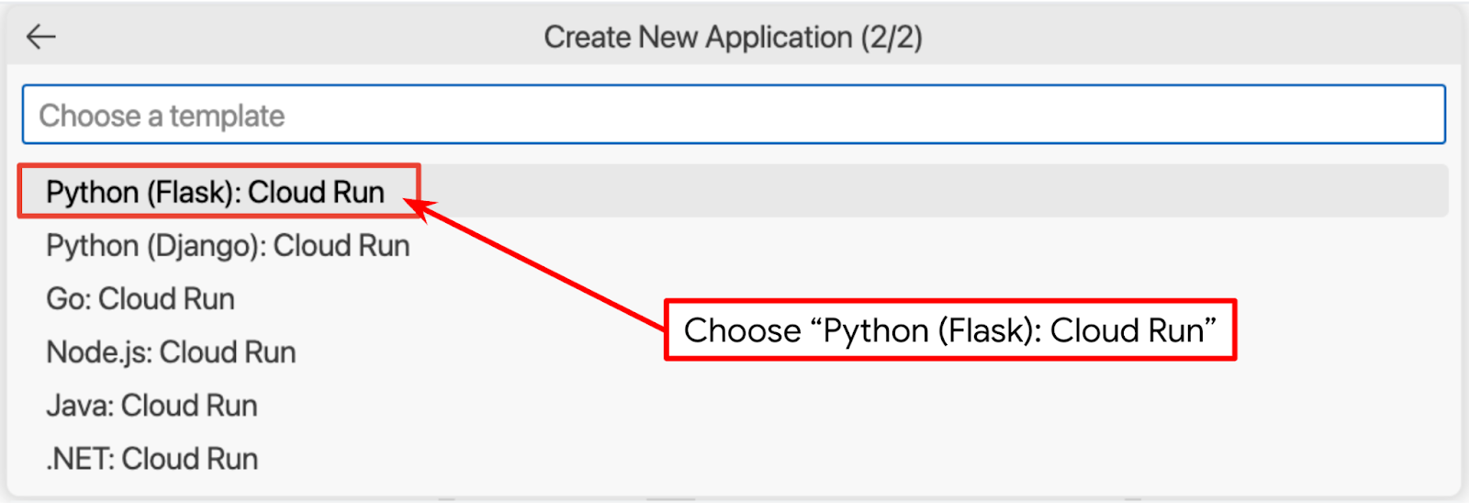This screenshot has height=503, width=1469.
Task: Click the red arrow pointing to Flask
Action: click(x=542, y=267)
